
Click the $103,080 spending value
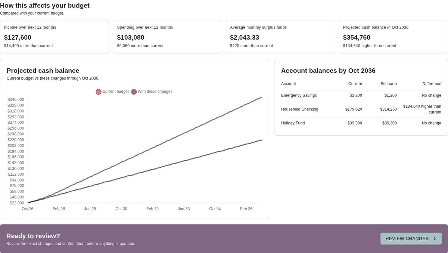pos(131,37)
